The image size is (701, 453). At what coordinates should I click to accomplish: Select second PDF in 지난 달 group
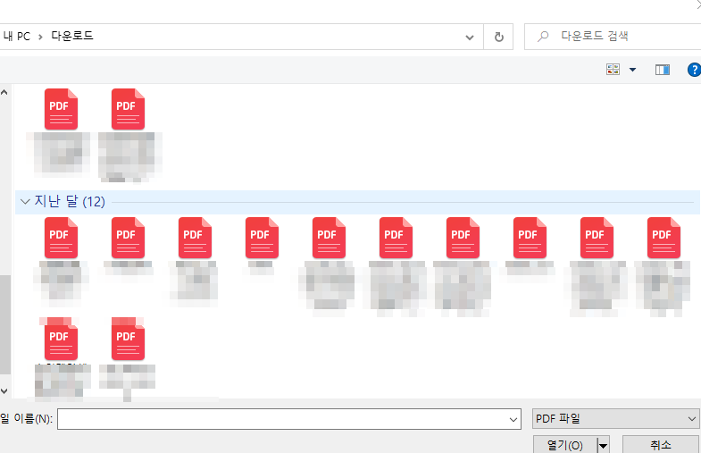pyautogui.click(x=128, y=238)
